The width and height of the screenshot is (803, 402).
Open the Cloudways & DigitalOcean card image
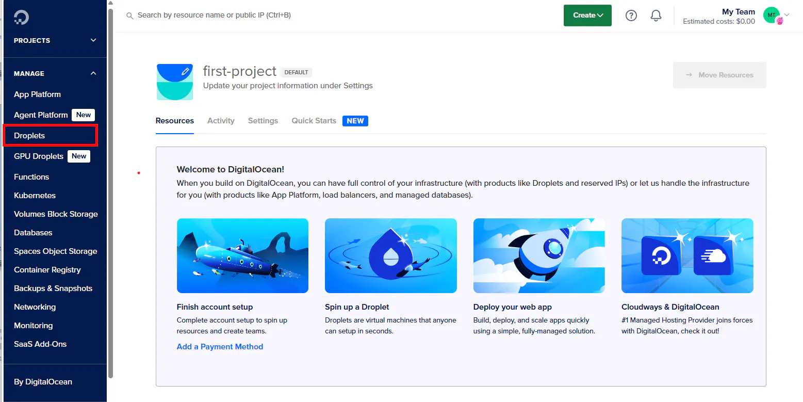coord(687,255)
